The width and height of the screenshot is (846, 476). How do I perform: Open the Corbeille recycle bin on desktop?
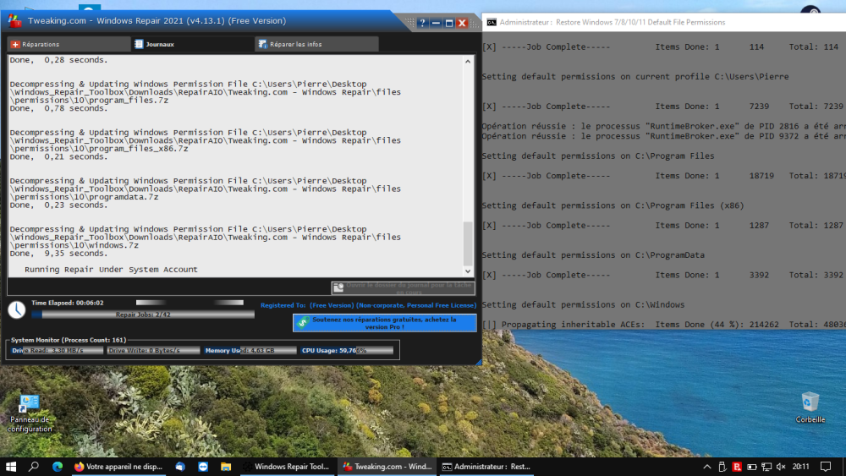810,408
